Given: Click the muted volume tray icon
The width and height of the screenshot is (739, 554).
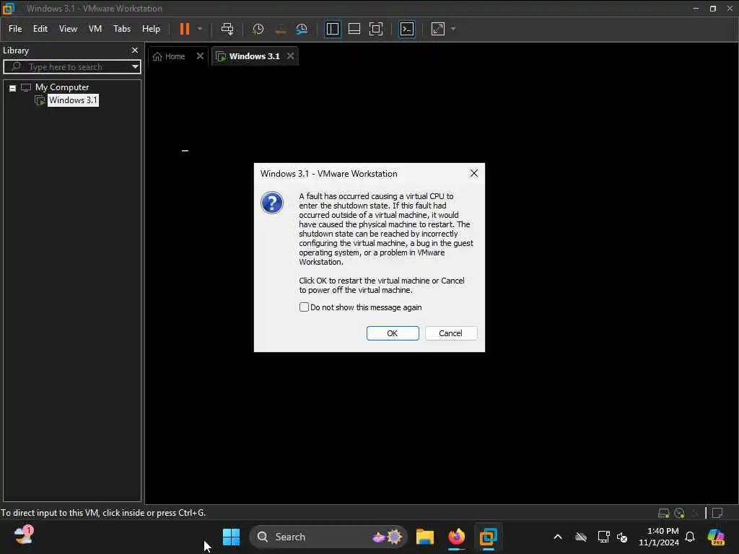Looking at the screenshot, I should pyautogui.click(x=622, y=537).
